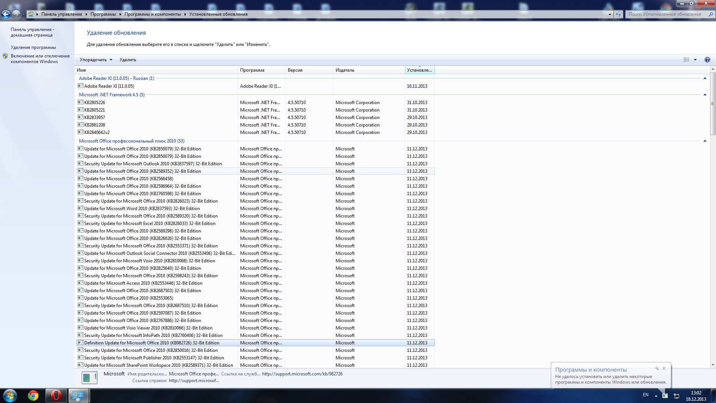Click the search magnifier icon

click(x=711, y=14)
